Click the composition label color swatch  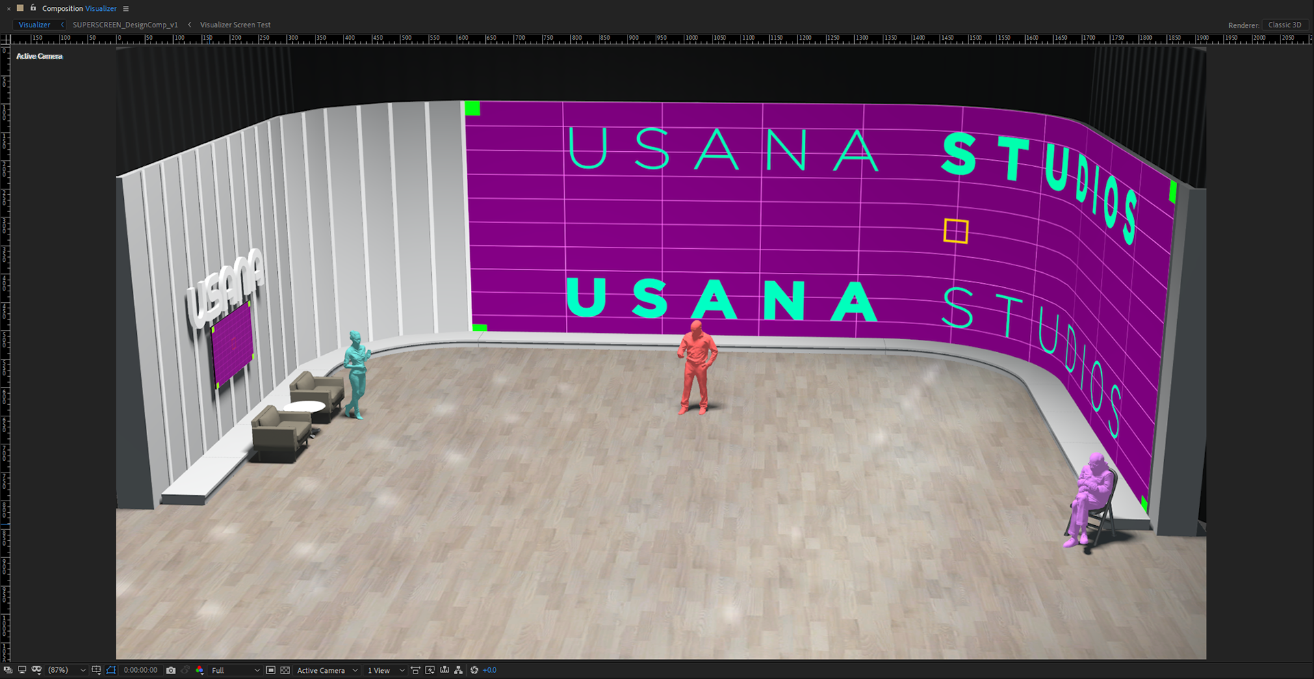[21, 8]
